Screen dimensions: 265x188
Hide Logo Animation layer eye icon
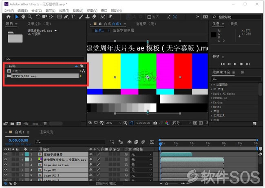click(6, 164)
